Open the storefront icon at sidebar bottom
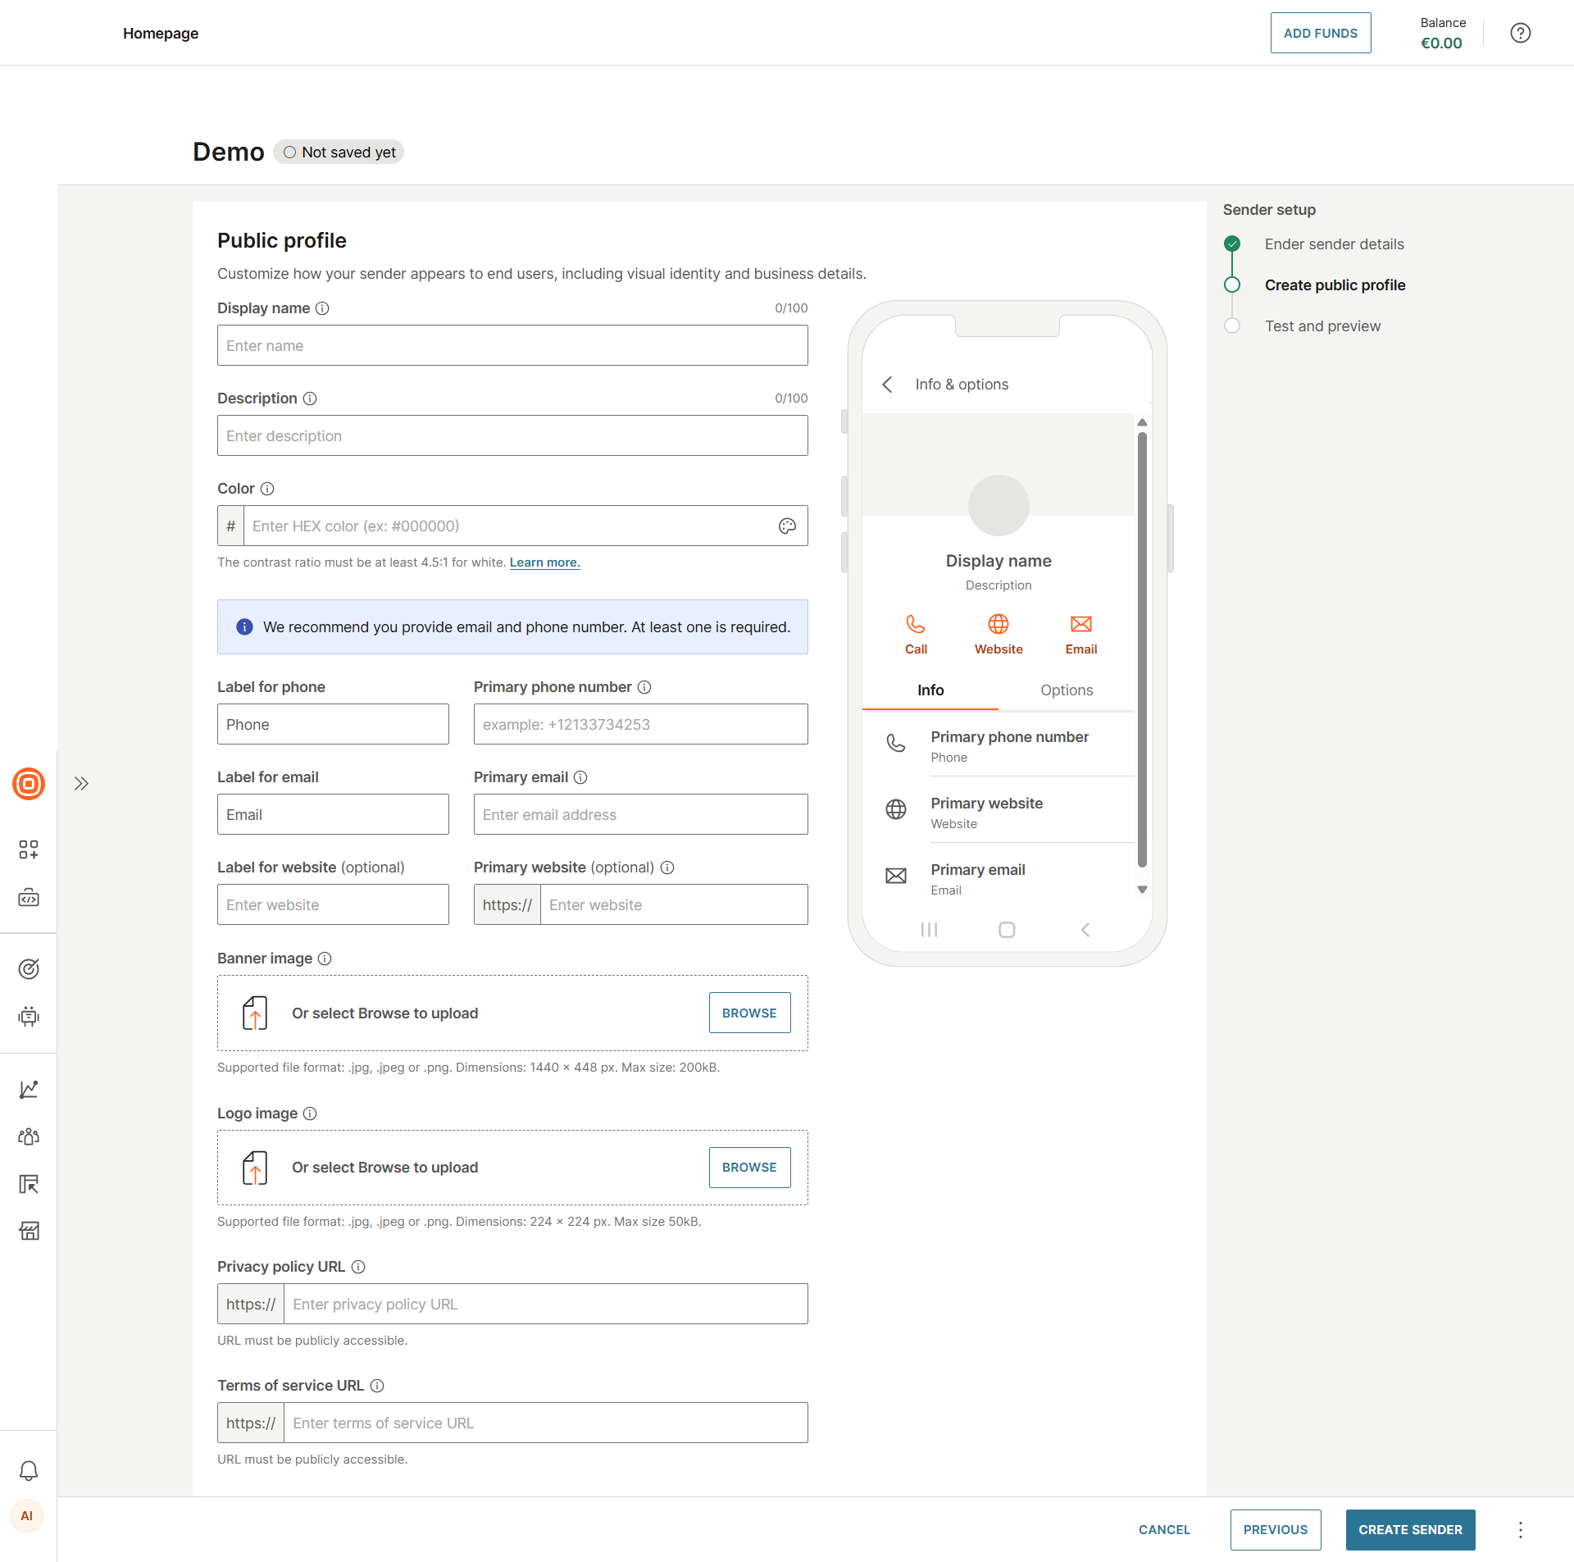This screenshot has width=1574, height=1562. (x=29, y=1230)
